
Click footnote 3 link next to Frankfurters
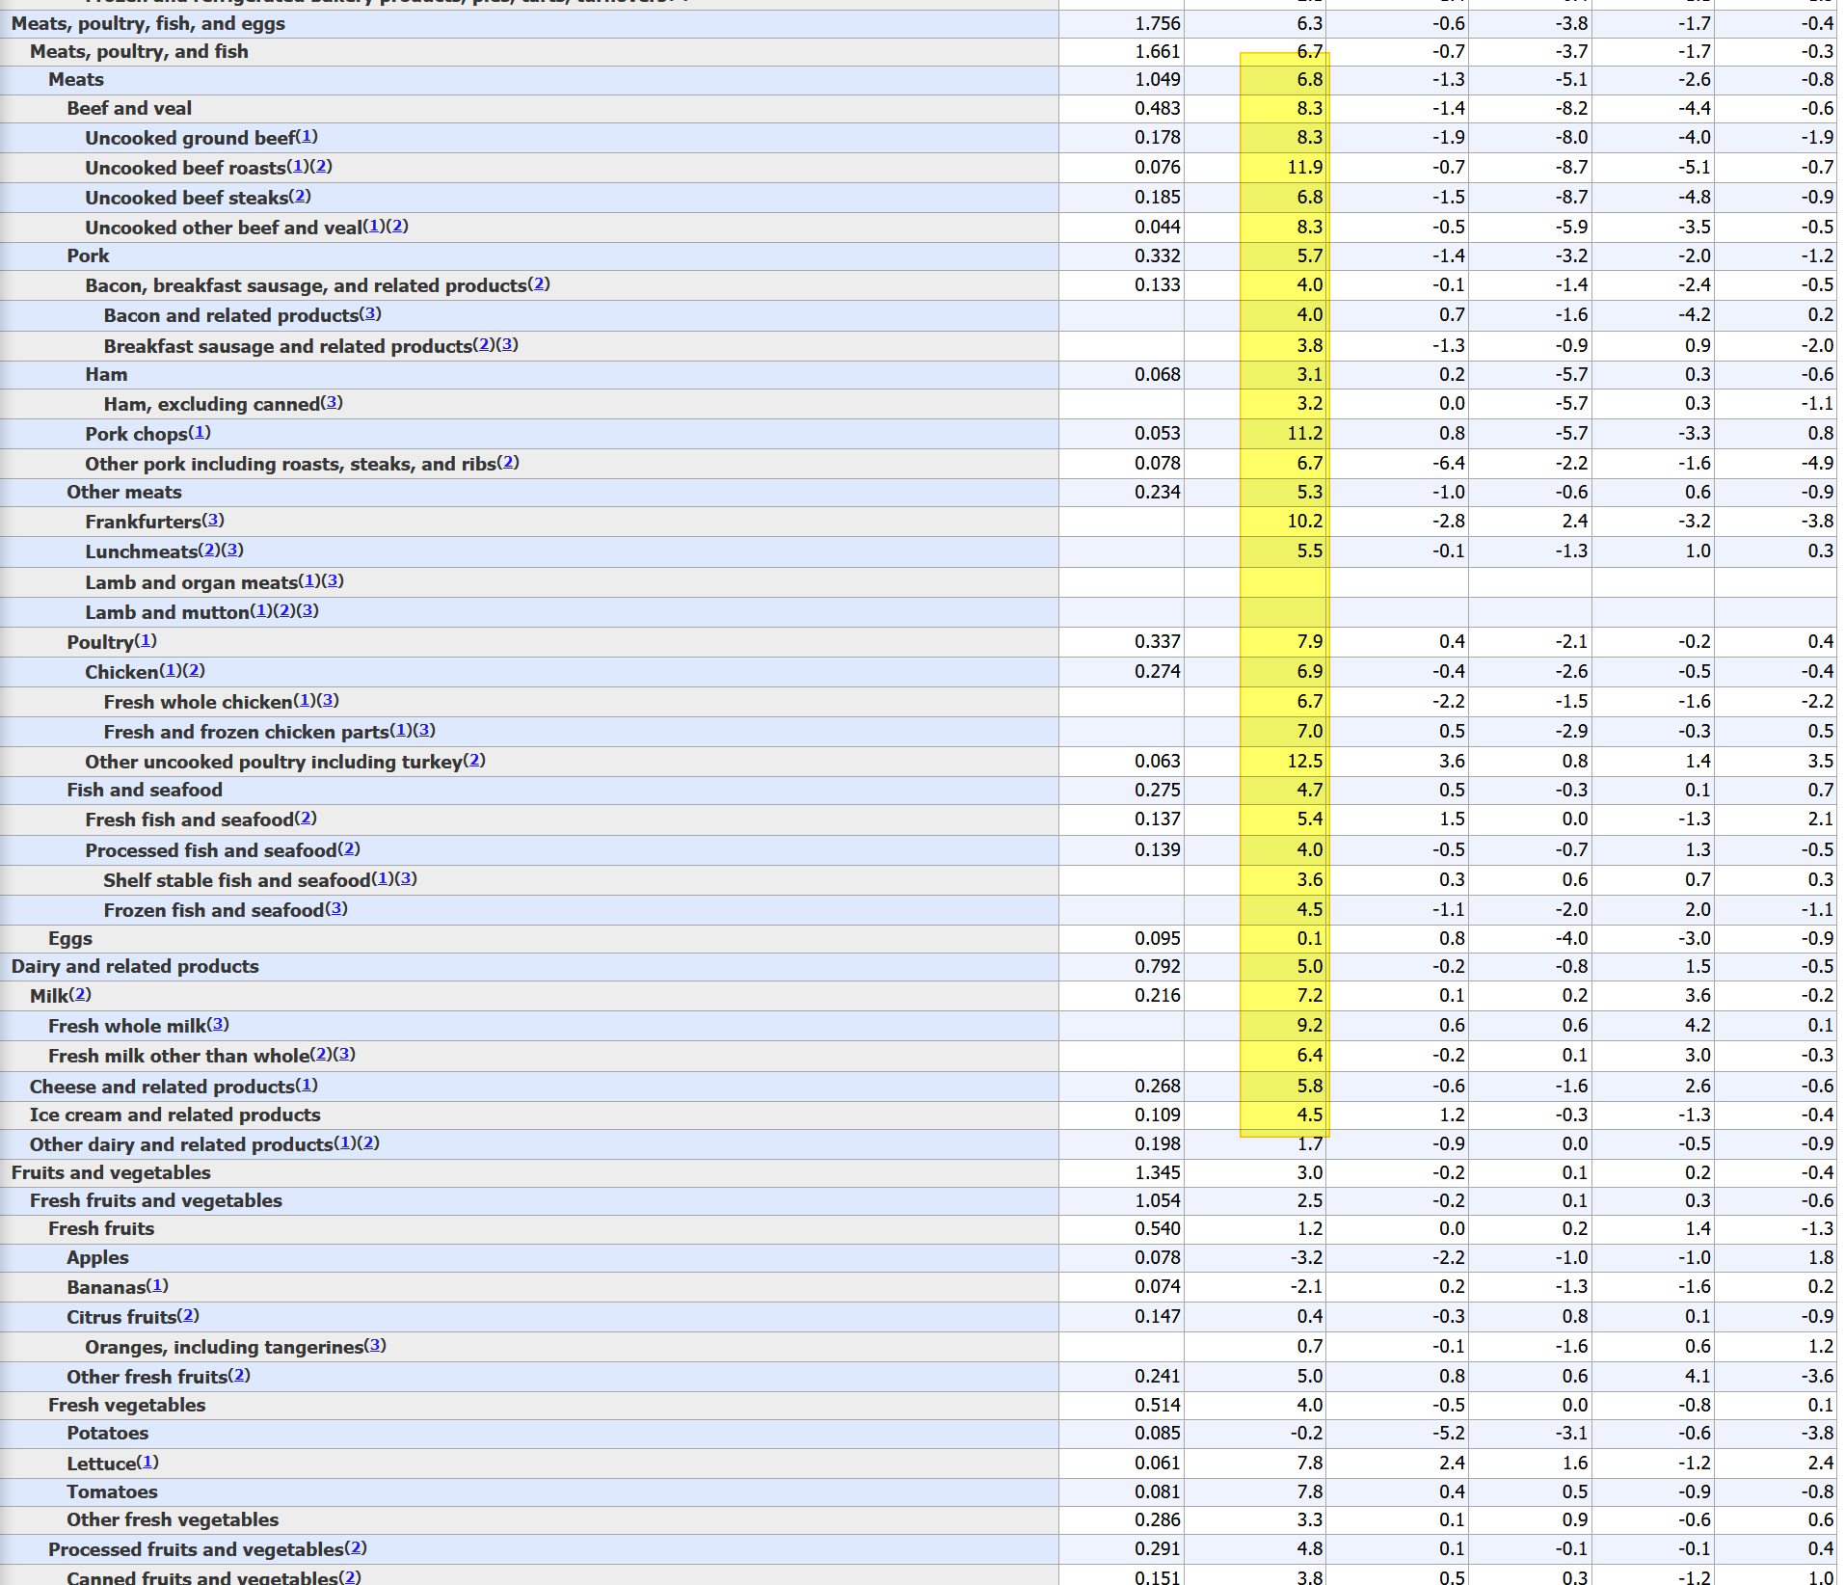pos(213,521)
